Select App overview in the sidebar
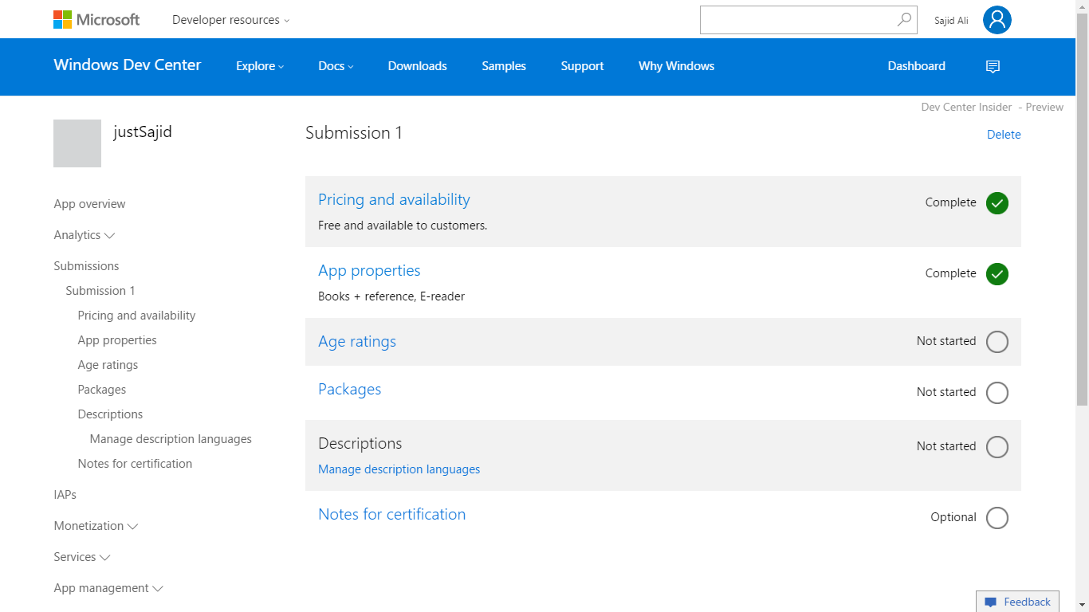This screenshot has height=612, width=1089. click(x=89, y=204)
